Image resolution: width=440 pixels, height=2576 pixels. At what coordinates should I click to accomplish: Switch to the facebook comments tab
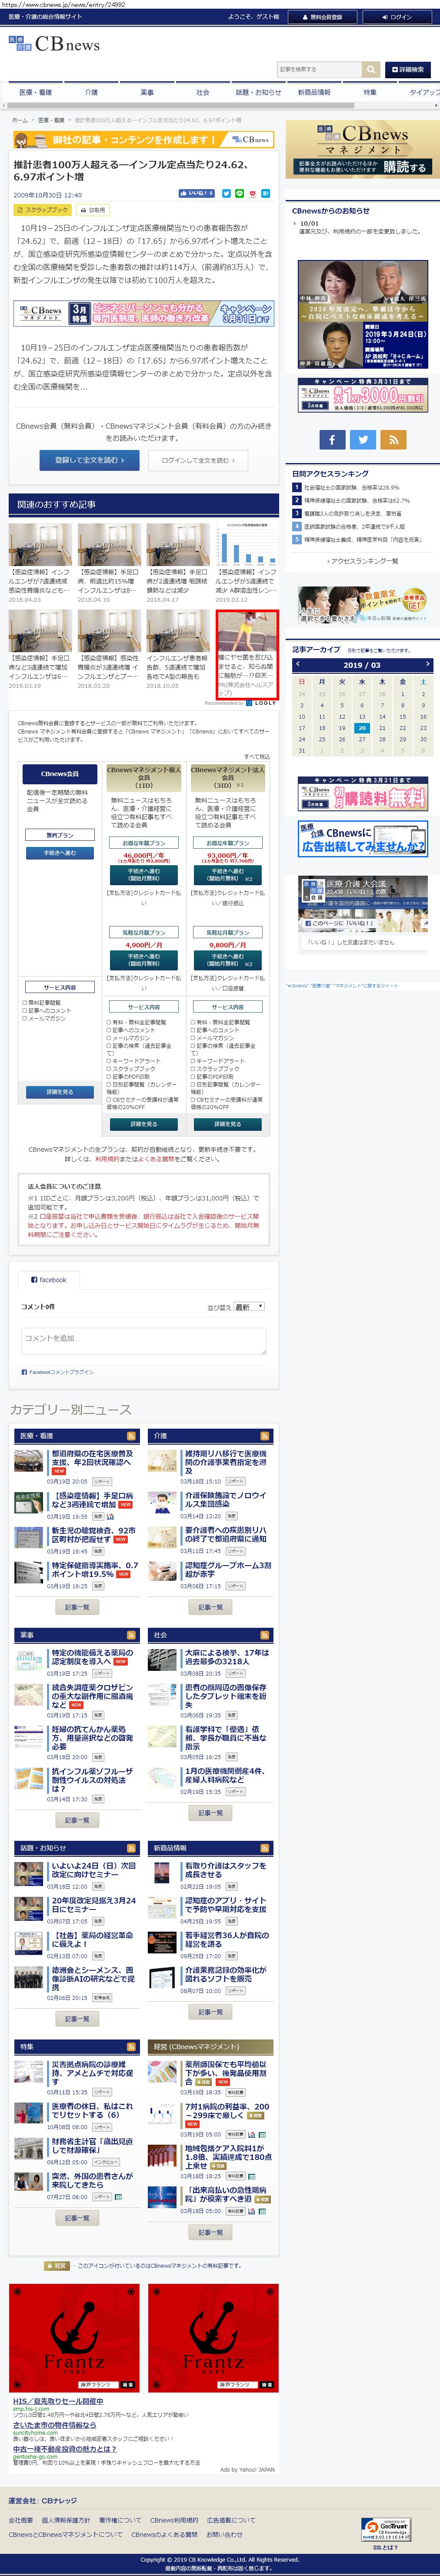(x=49, y=1279)
